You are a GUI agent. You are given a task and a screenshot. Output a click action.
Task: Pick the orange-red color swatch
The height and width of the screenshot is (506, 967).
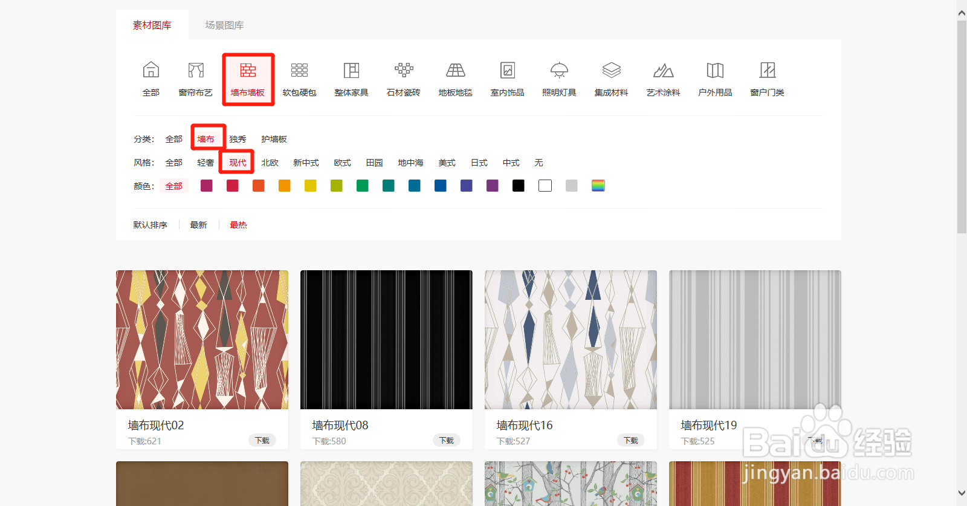tap(259, 186)
